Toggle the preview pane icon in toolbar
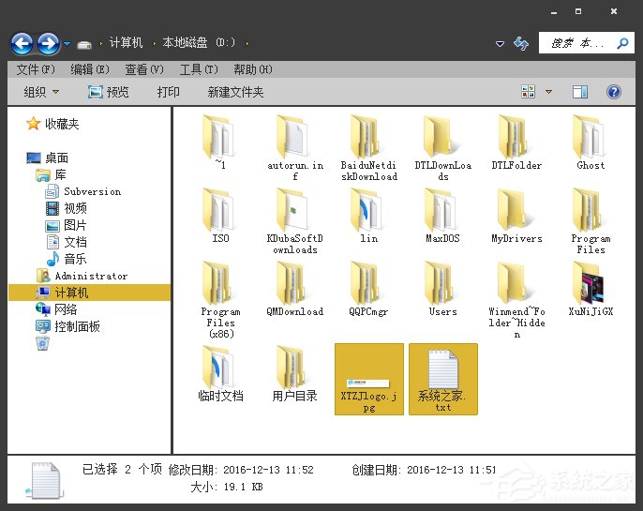This screenshot has width=643, height=511. click(x=580, y=92)
